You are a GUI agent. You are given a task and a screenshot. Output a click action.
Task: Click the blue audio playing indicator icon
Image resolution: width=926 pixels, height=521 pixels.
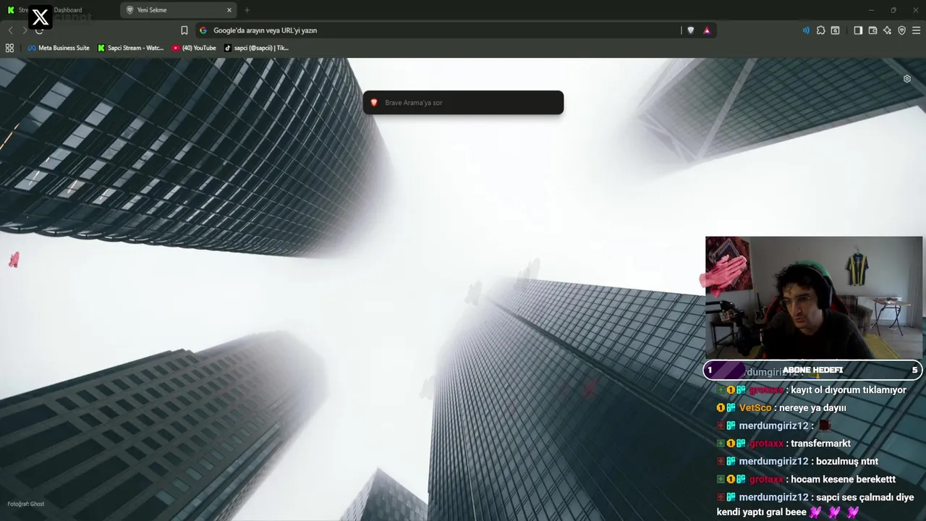click(x=806, y=30)
